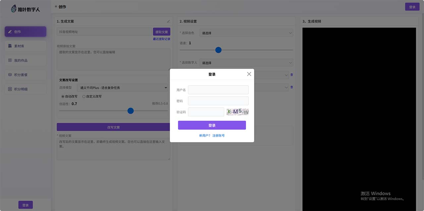The height and width of the screenshot is (211, 424).
Task: Click the 创造性 slider handle
Action: [x=131, y=111]
